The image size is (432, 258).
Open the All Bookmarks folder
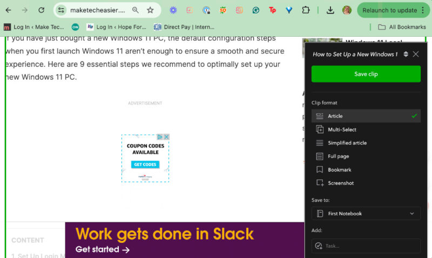402,27
